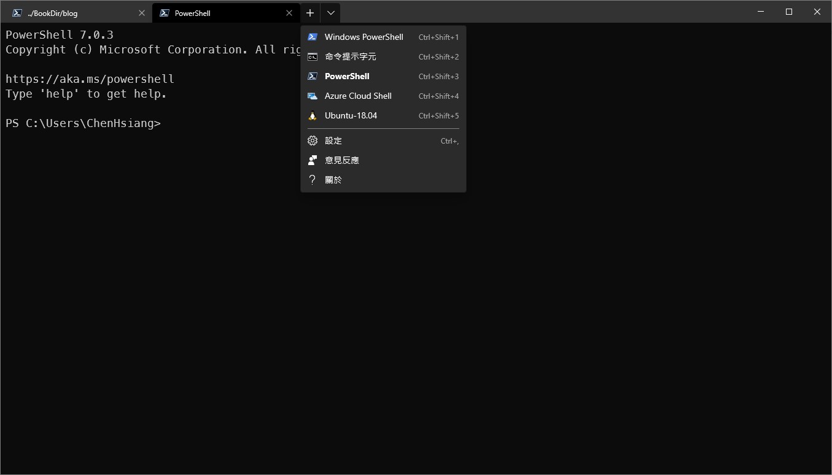Click the icon on the ../BookDir/blog tab
Viewport: 832px width, 475px height.
[x=17, y=13]
